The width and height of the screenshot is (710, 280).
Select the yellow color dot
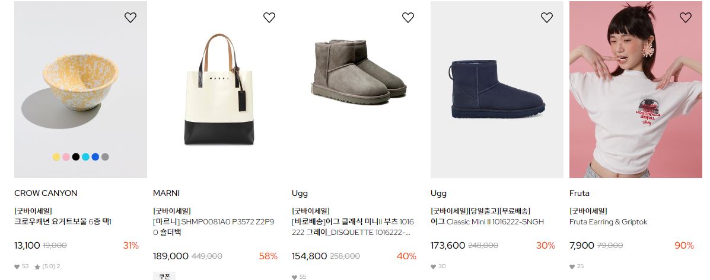tap(56, 157)
